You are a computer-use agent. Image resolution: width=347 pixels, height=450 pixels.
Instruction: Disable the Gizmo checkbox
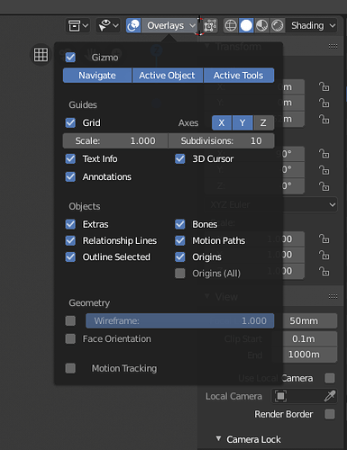pyautogui.click(x=70, y=57)
